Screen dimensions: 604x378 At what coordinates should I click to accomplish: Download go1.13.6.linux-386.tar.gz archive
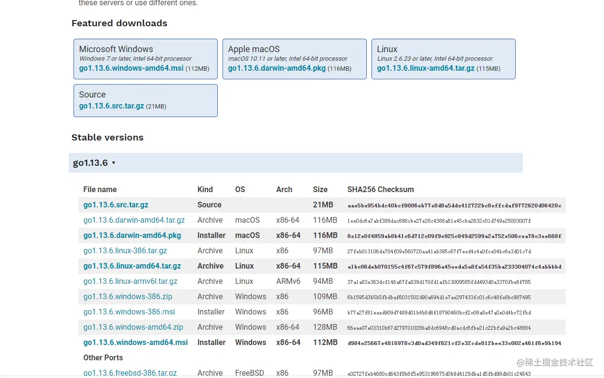tap(125, 250)
